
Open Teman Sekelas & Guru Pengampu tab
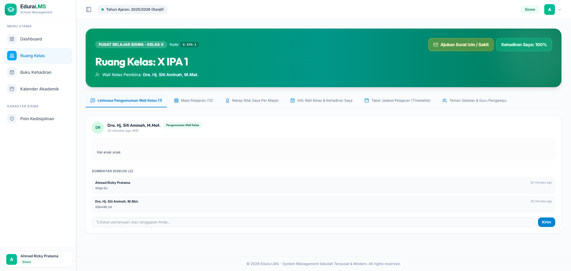(474, 101)
